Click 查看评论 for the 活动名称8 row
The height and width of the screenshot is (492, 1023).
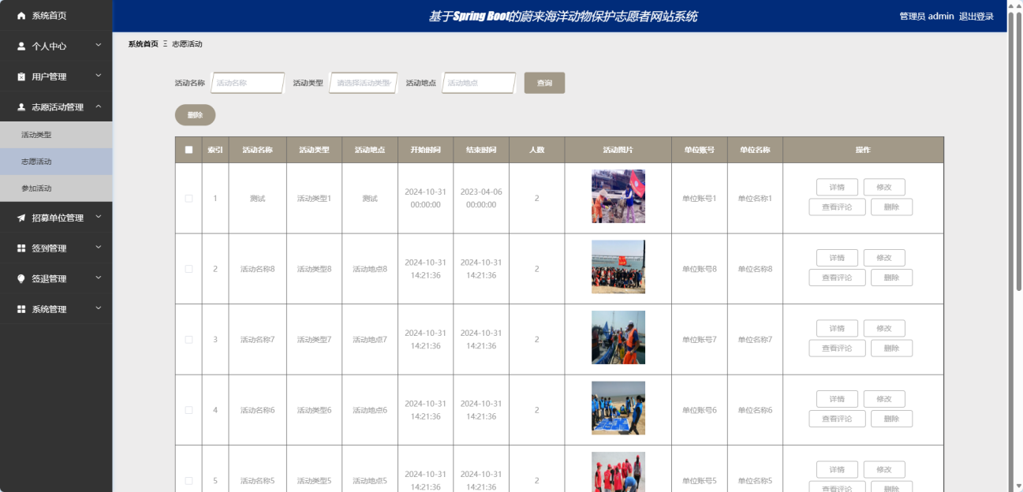(837, 278)
